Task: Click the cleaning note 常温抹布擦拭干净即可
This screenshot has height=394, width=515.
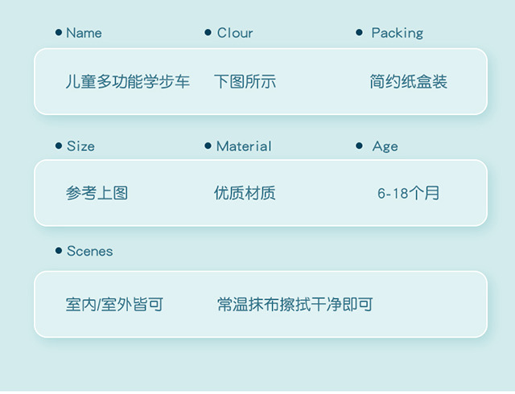Action: tap(295, 305)
